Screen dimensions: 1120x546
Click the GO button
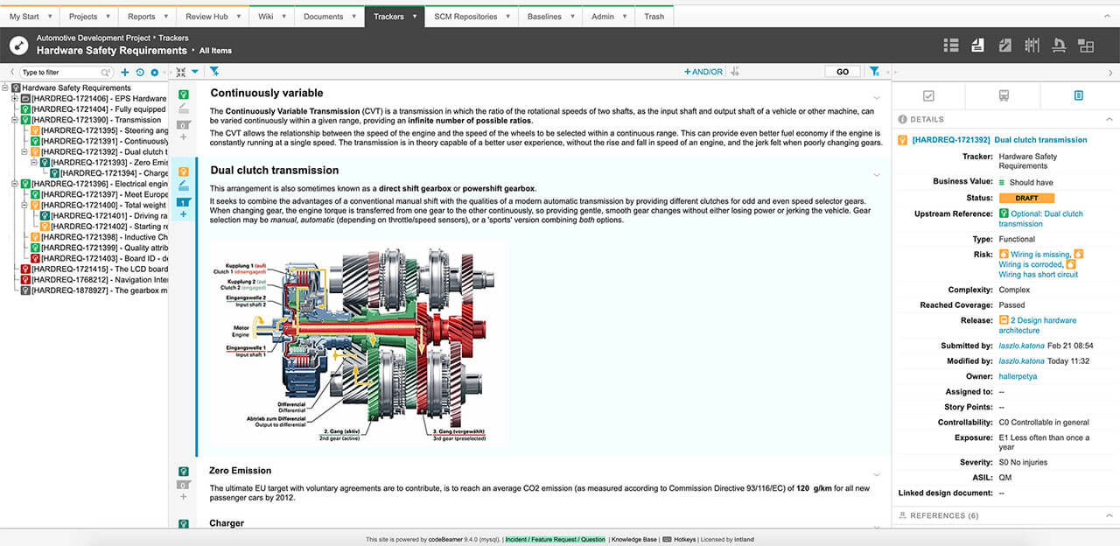click(843, 72)
